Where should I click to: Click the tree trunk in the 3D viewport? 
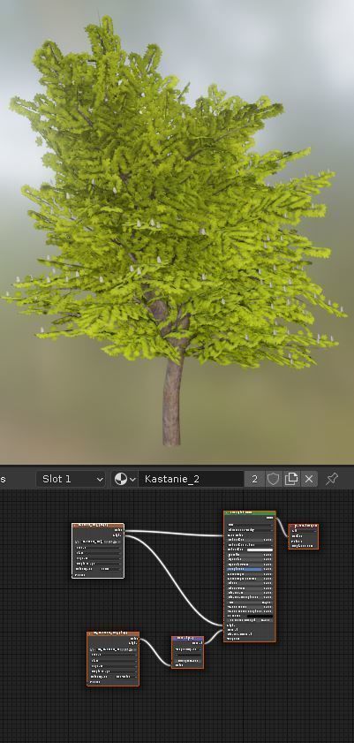172,403
